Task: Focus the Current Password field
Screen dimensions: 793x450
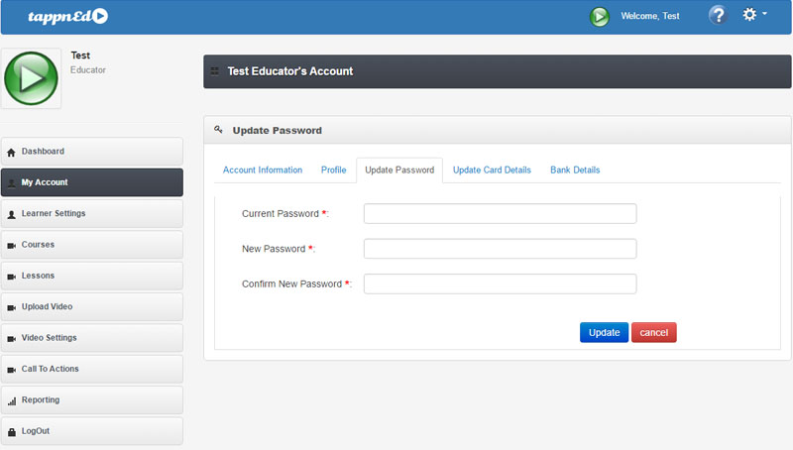Action: [500, 214]
